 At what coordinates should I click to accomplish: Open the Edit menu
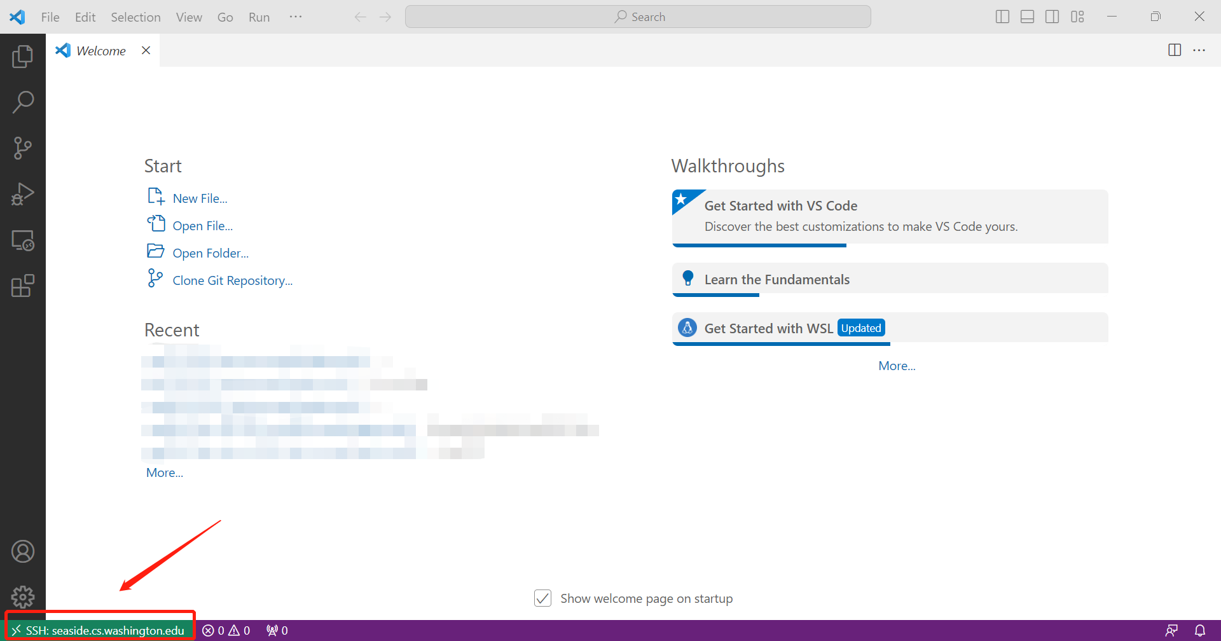pyautogui.click(x=85, y=17)
